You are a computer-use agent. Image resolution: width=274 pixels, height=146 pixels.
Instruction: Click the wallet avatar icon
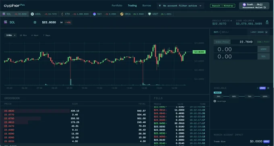[245, 4]
